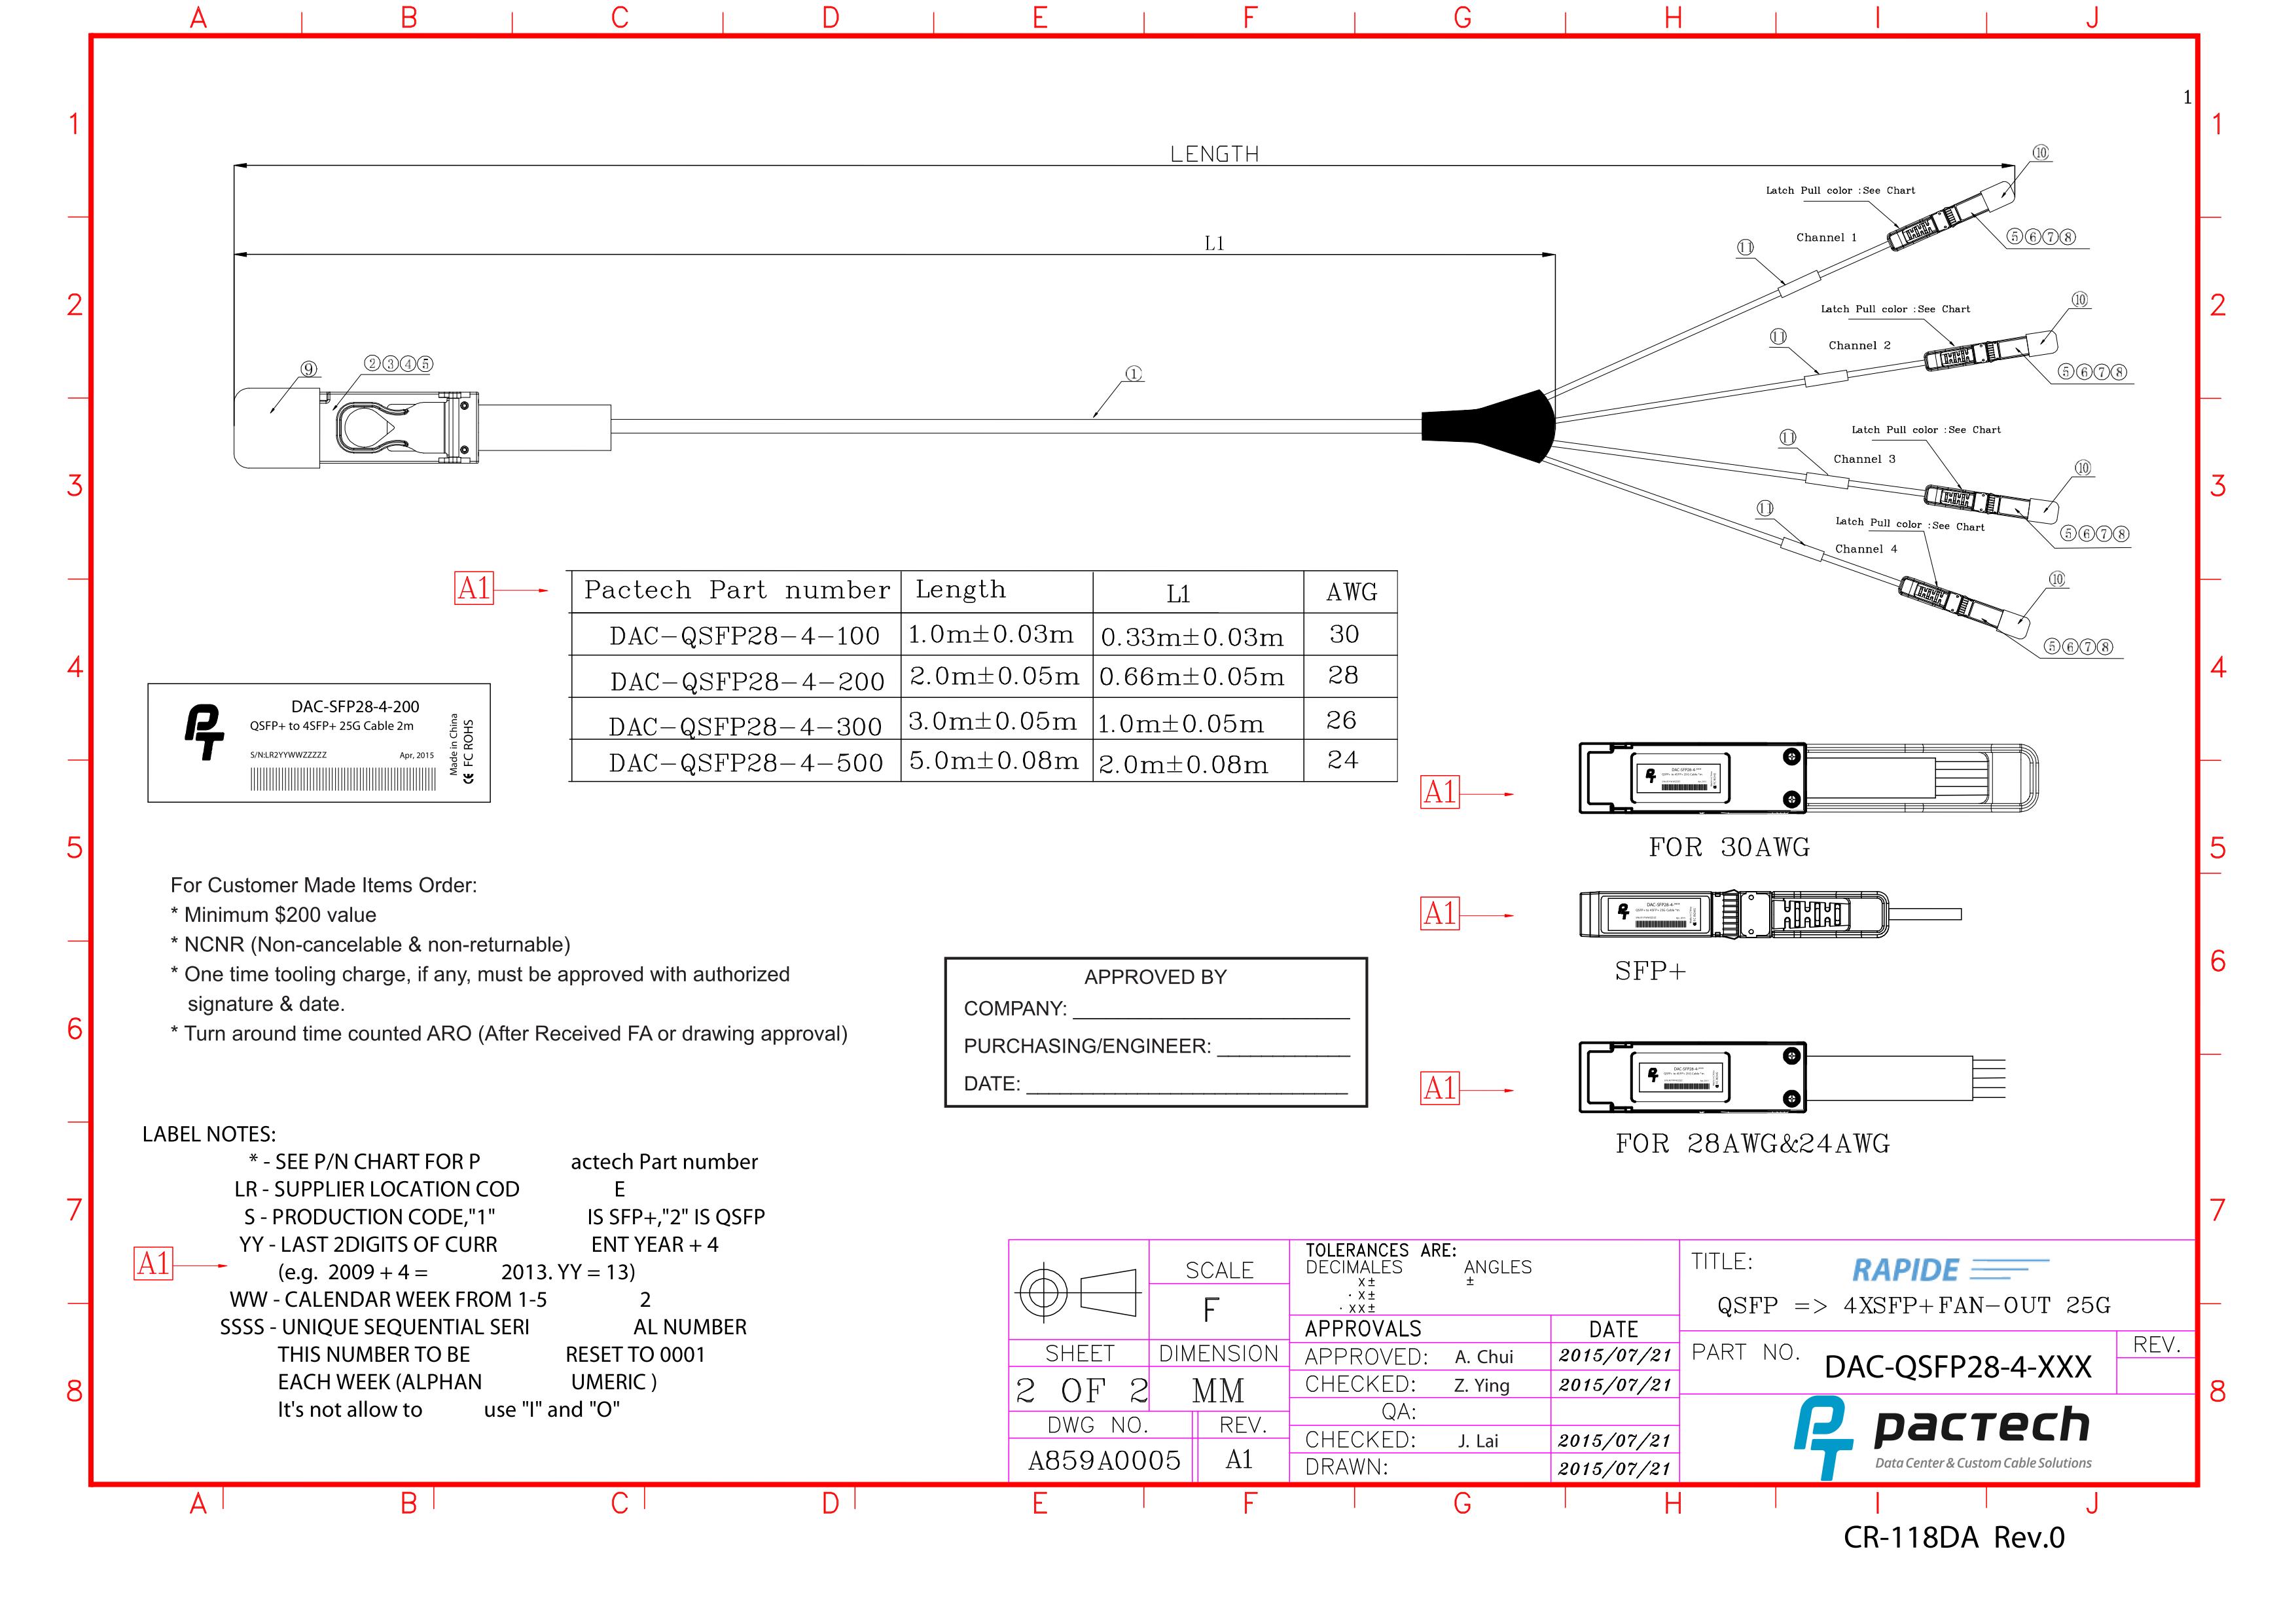Click the 'APPROVED BY' heading

(x=1155, y=977)
